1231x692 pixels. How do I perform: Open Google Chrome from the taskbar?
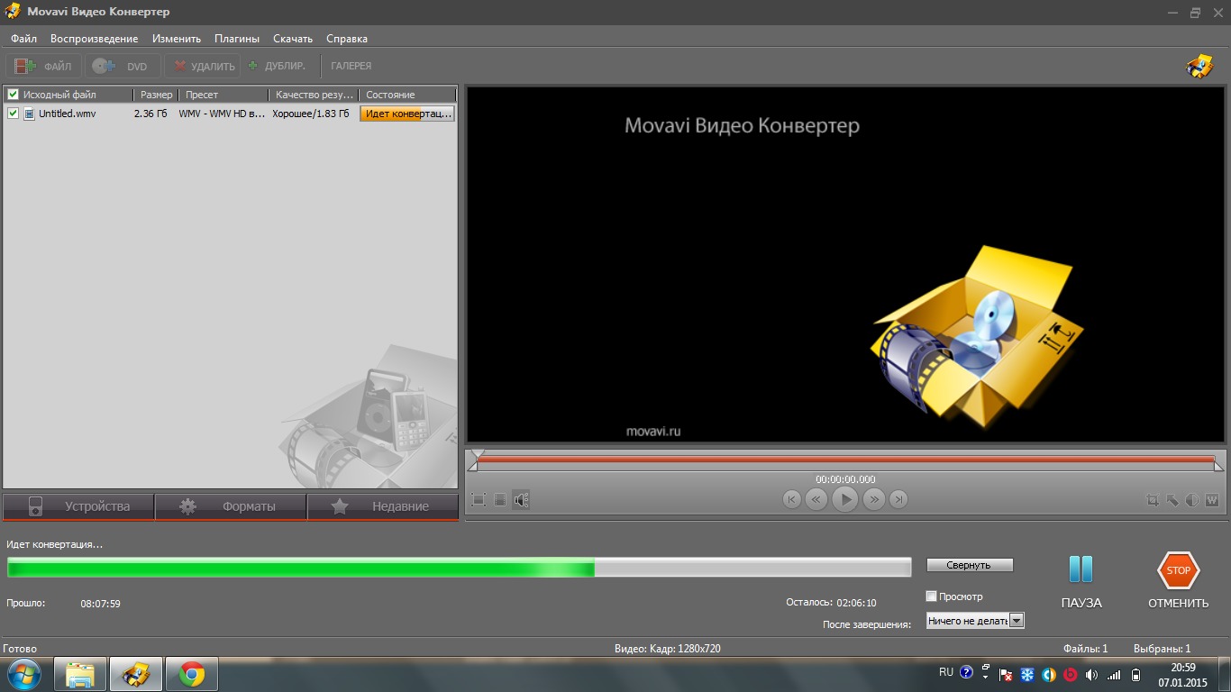(191, 674)
